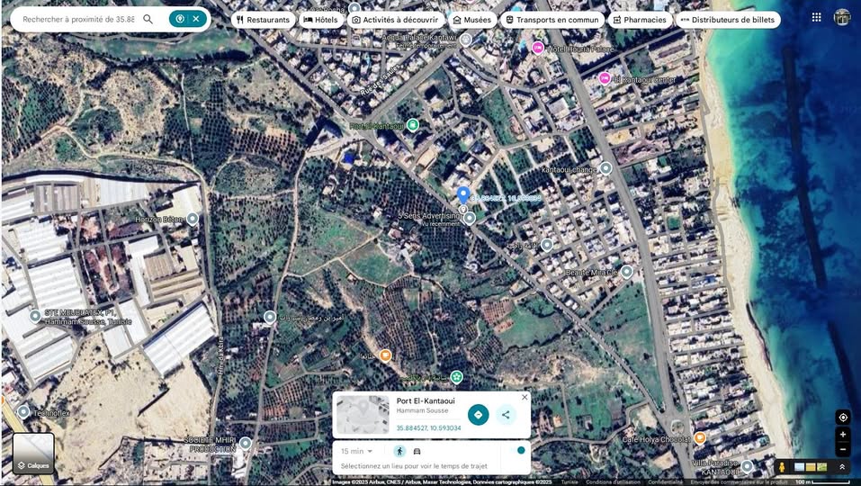Zoom out with the minus button
This screenshot has height=486, width=861.
tap(842, 449)
